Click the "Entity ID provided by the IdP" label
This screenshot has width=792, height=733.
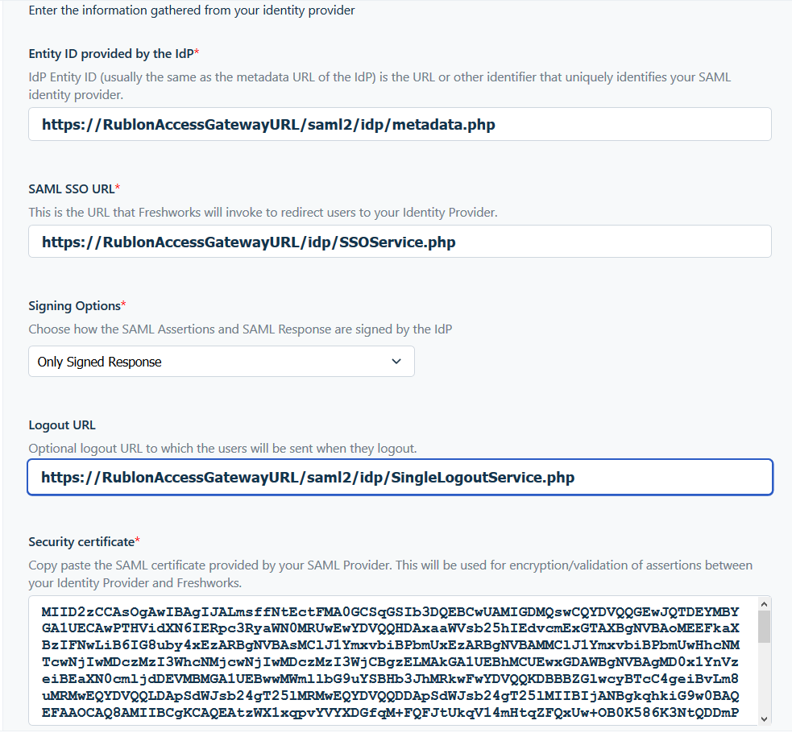coord(110,53)
